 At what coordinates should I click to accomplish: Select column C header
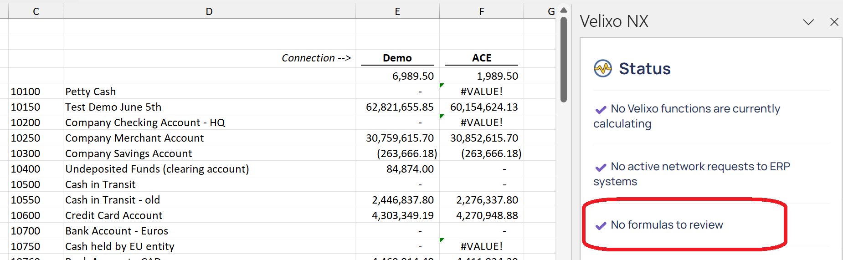click(x=36, y=11)
